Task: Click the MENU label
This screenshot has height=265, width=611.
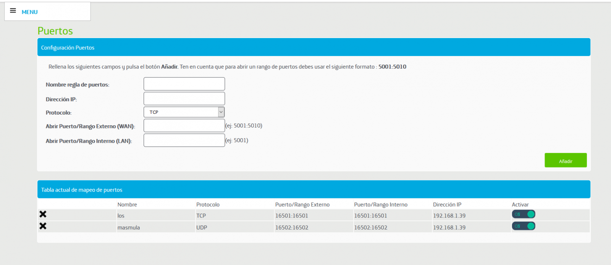Action: (29, 12)
